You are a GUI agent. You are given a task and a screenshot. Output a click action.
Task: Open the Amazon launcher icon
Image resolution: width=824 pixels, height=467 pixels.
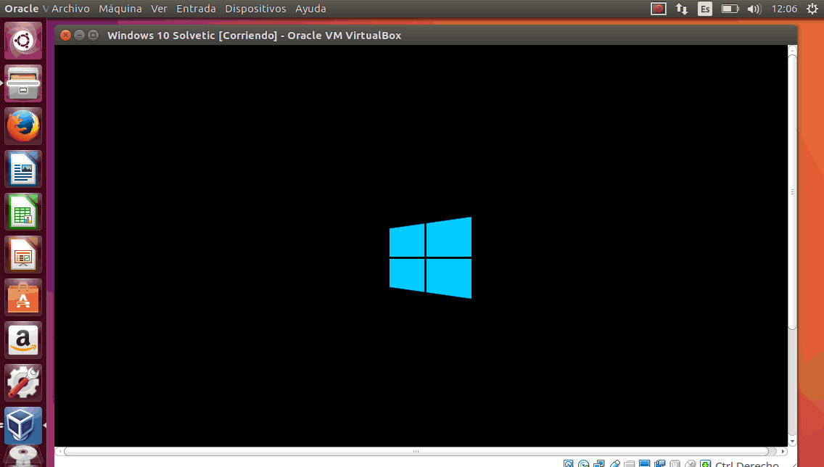23,340
